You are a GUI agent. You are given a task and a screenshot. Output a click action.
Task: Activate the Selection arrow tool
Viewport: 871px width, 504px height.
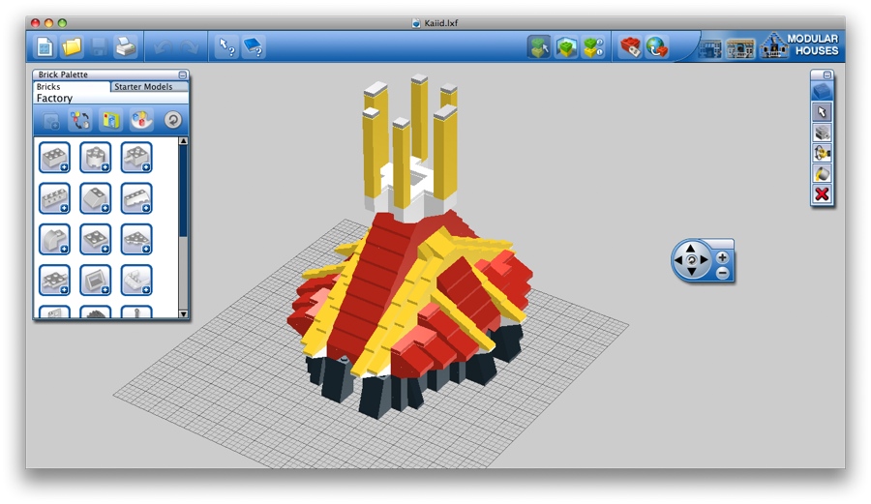(x=822, y=112)
